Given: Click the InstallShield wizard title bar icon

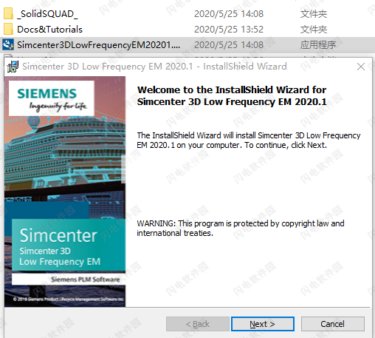Looking at the screenshot, I should [x=13, y=67].
